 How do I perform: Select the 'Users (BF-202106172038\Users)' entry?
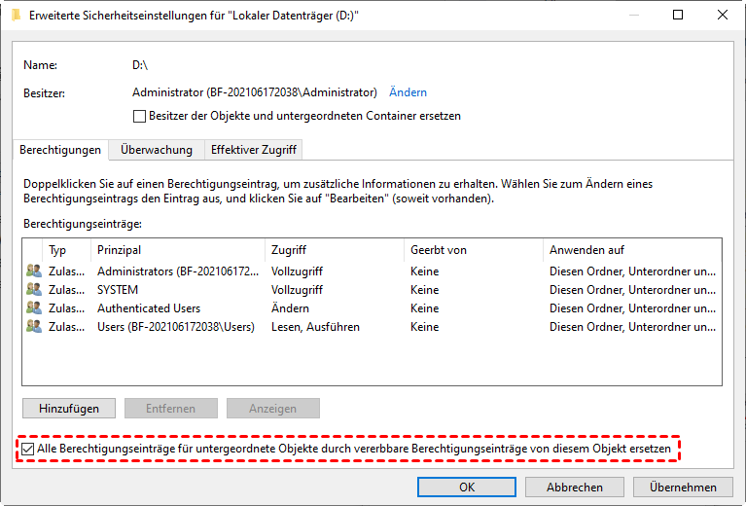175,327
